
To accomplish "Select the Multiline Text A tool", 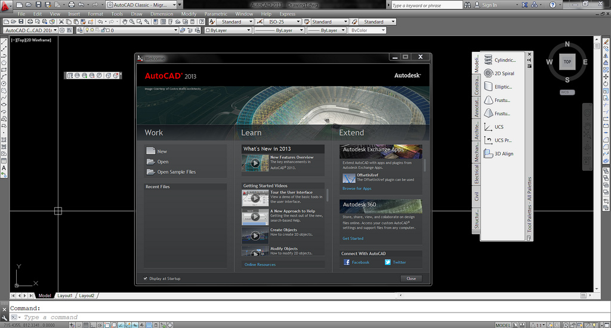I will 4,168.
